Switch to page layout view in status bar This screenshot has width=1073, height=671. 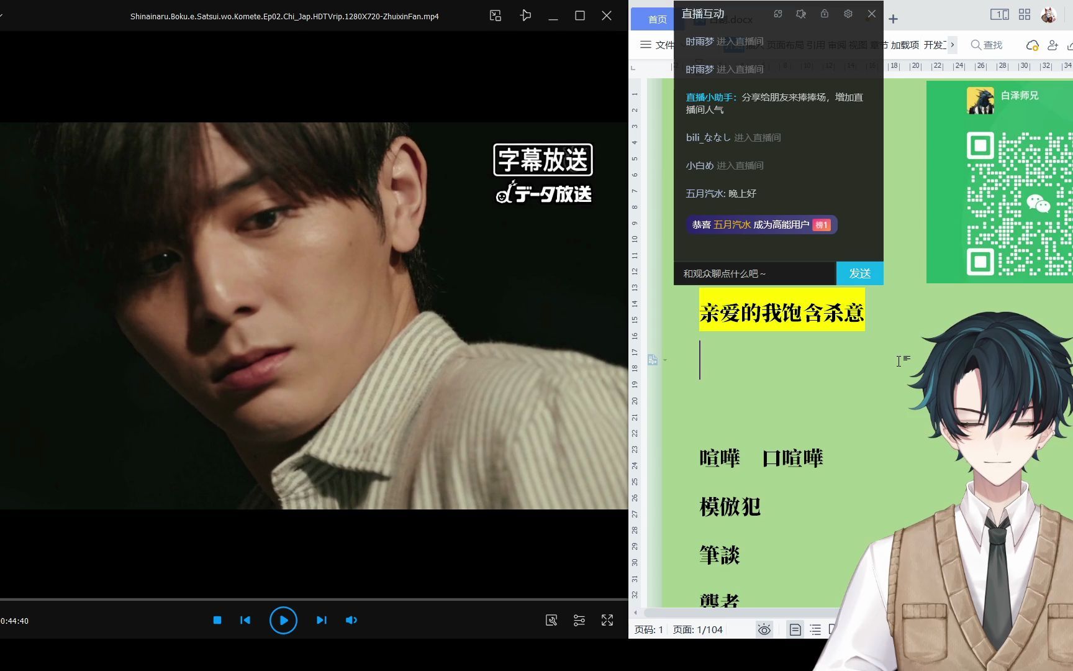(795, 629)
